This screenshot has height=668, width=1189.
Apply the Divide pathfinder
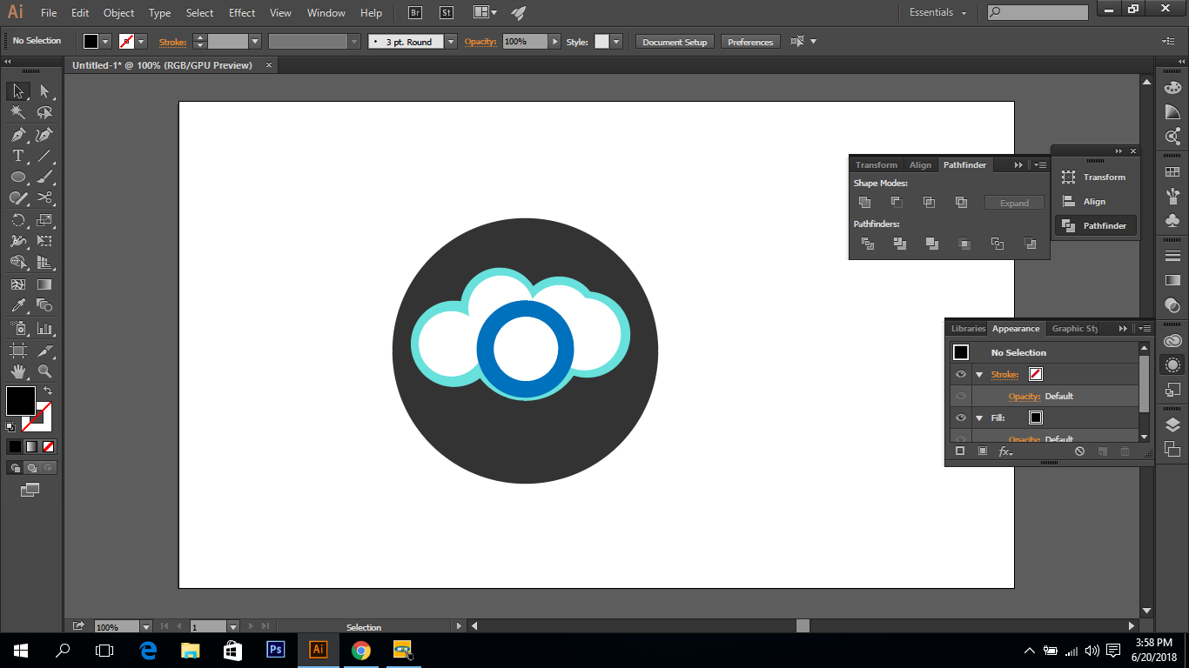click(868, 244)
